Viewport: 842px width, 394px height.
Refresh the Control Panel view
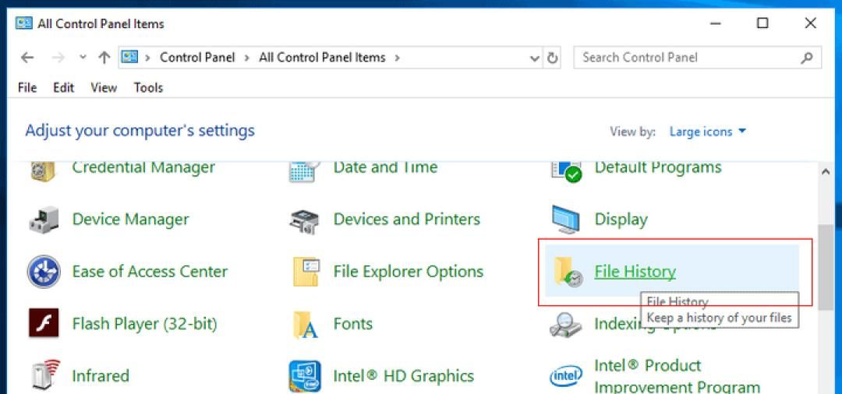pyautogui.click(x=553, y=58)
